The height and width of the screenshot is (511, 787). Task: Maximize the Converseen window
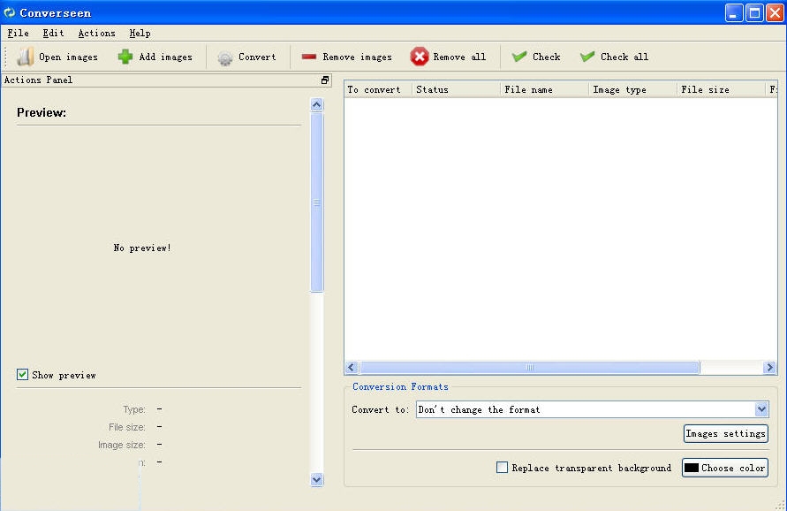[754, 12]
